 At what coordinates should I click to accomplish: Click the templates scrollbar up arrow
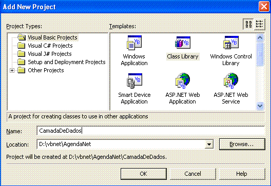click(260, 37)
